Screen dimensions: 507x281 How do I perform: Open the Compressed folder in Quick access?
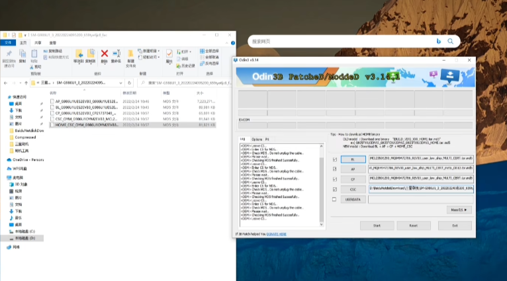(x=23, y=138)
